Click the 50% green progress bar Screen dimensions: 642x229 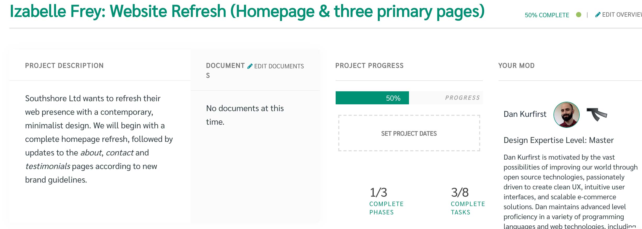click(372, 98)
